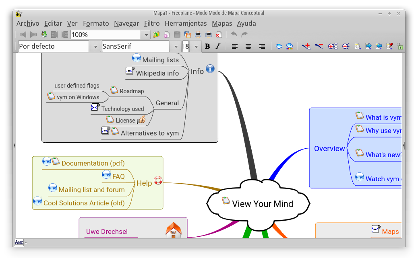Select the central View Your Mind node
418x258 pixels.
point(258,204)
